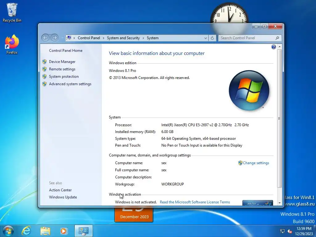316x237 pixels.
Task: Click the shield icon beside Change settings
Action: coord(240,163)
